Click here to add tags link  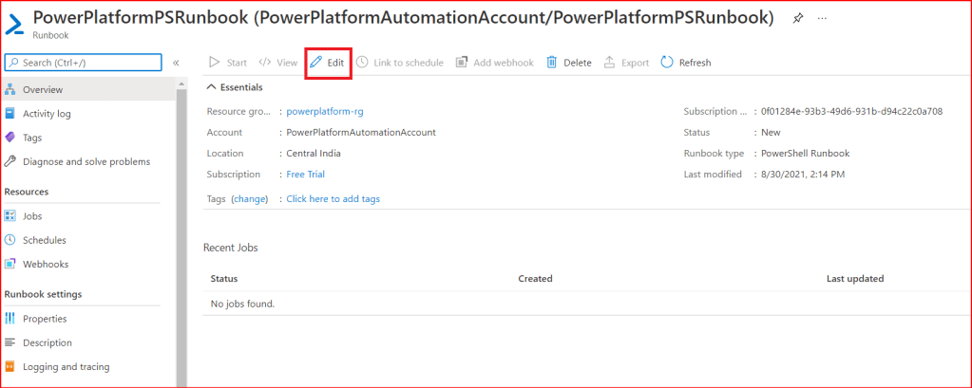tap(333, 199)
